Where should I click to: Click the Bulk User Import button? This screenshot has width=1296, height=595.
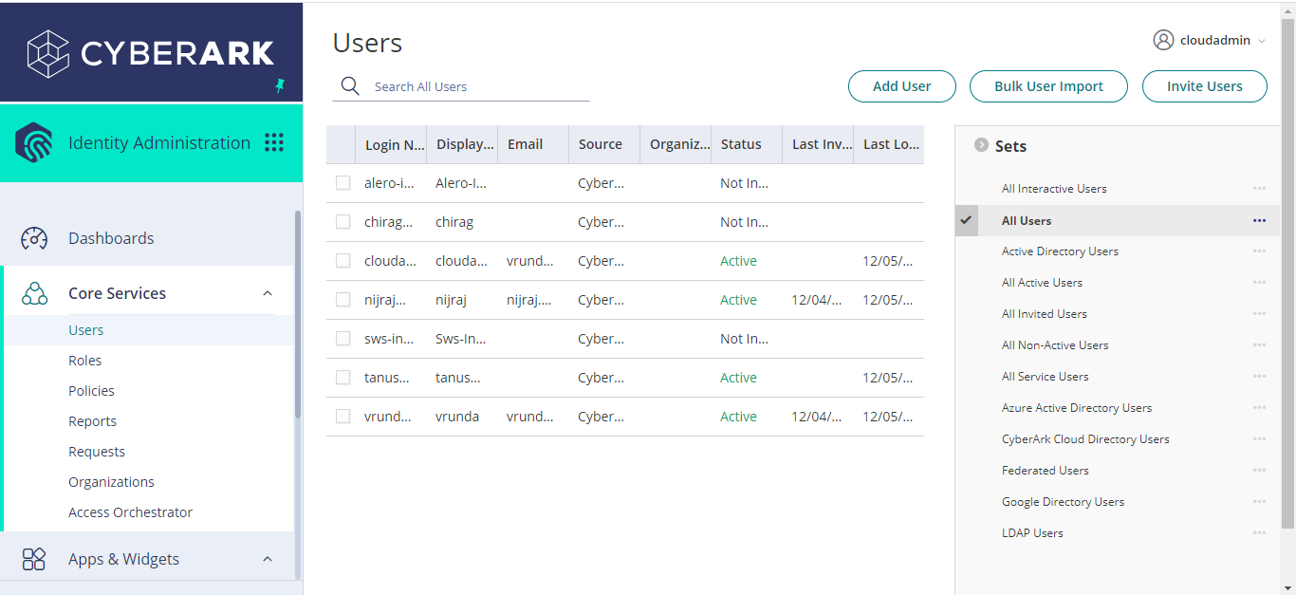click(1048, 86)
